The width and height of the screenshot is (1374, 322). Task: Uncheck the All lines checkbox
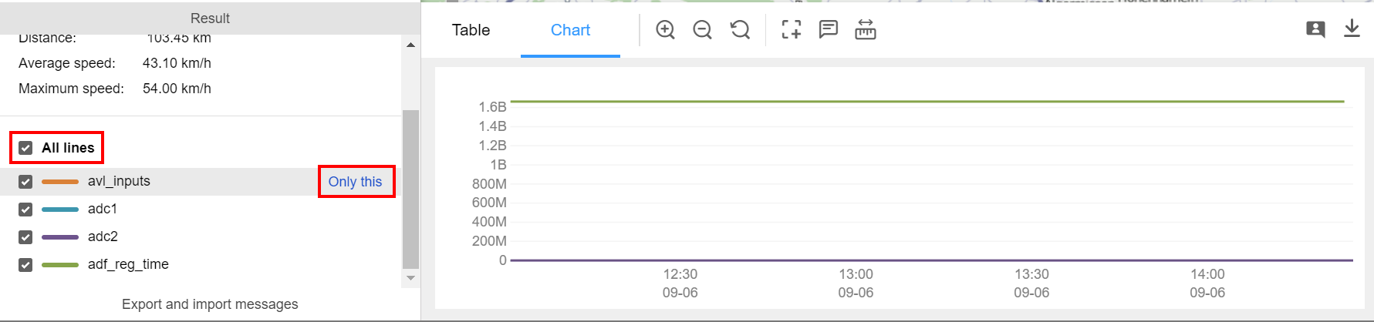(x=25, y=148)
